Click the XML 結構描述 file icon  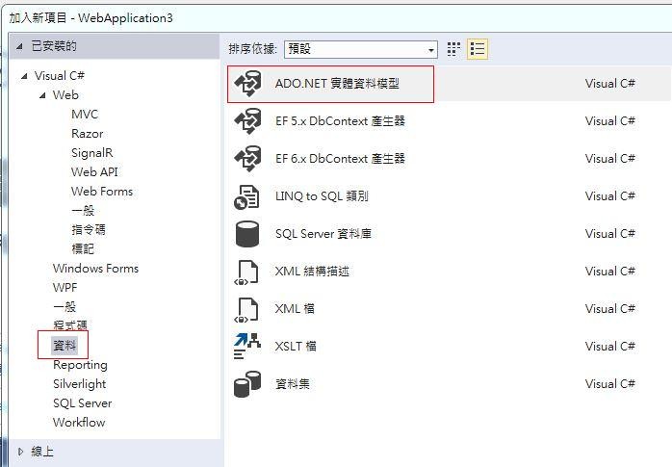coord(246,272)
